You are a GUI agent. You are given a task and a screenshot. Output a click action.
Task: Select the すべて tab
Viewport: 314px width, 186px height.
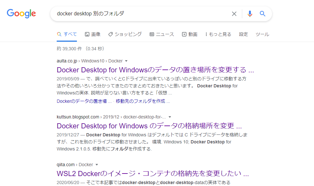(x=67, y=34)
